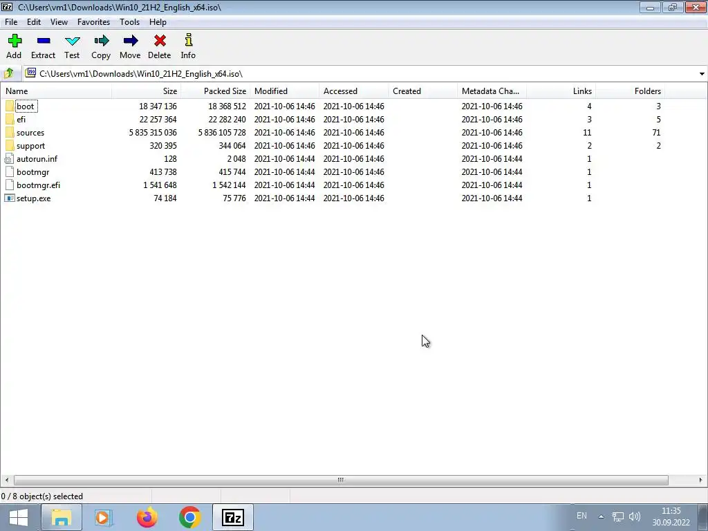Sort by Folders column header
The width and height of the screenshot is (708, 531).
[630, 91]
